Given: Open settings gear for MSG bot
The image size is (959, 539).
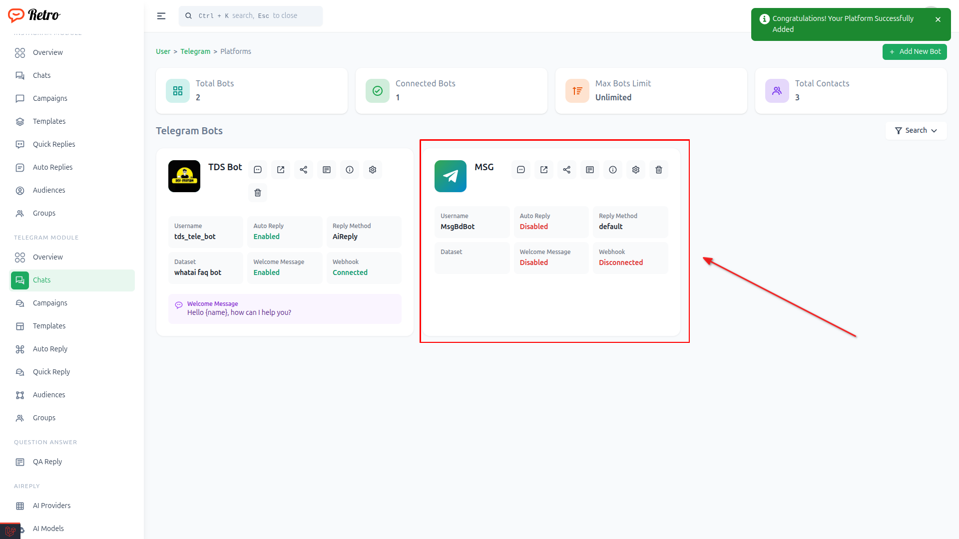Looking at the screenshot, I should (x=636, y=170).
